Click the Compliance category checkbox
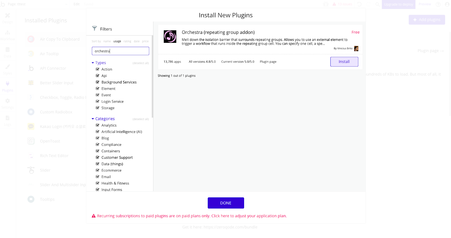The image size is (451, 238). (98, 145)
